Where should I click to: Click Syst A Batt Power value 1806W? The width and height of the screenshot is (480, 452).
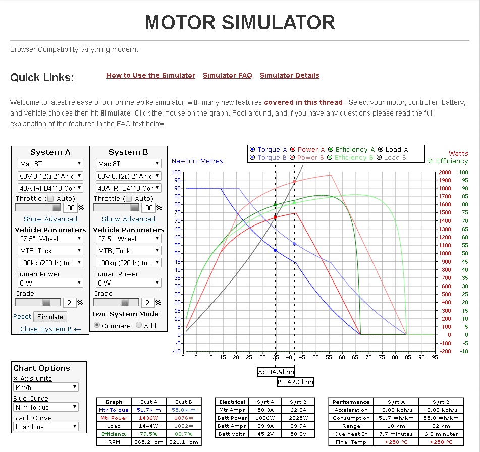(x=265, y=418)
